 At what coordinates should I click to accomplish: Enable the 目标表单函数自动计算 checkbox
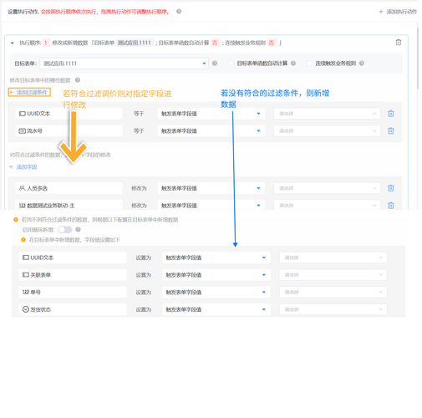click(x=231, y=64)
